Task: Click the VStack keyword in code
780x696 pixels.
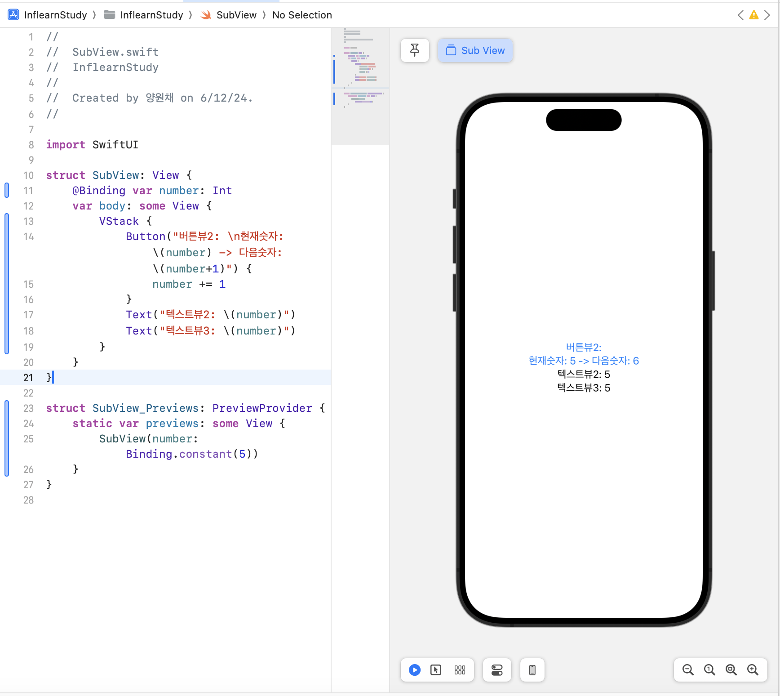Action: (119, 221)
